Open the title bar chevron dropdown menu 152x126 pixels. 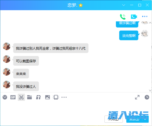click(x=124, y=5)
